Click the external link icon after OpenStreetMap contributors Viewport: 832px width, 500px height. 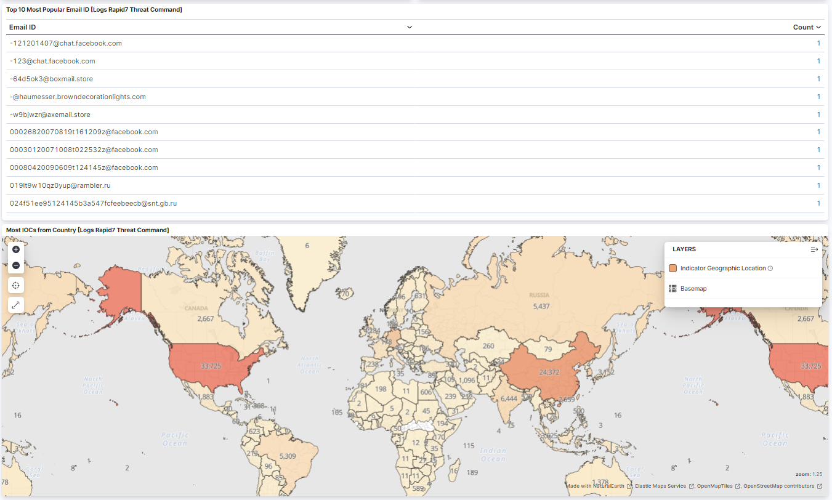(820, 486)
